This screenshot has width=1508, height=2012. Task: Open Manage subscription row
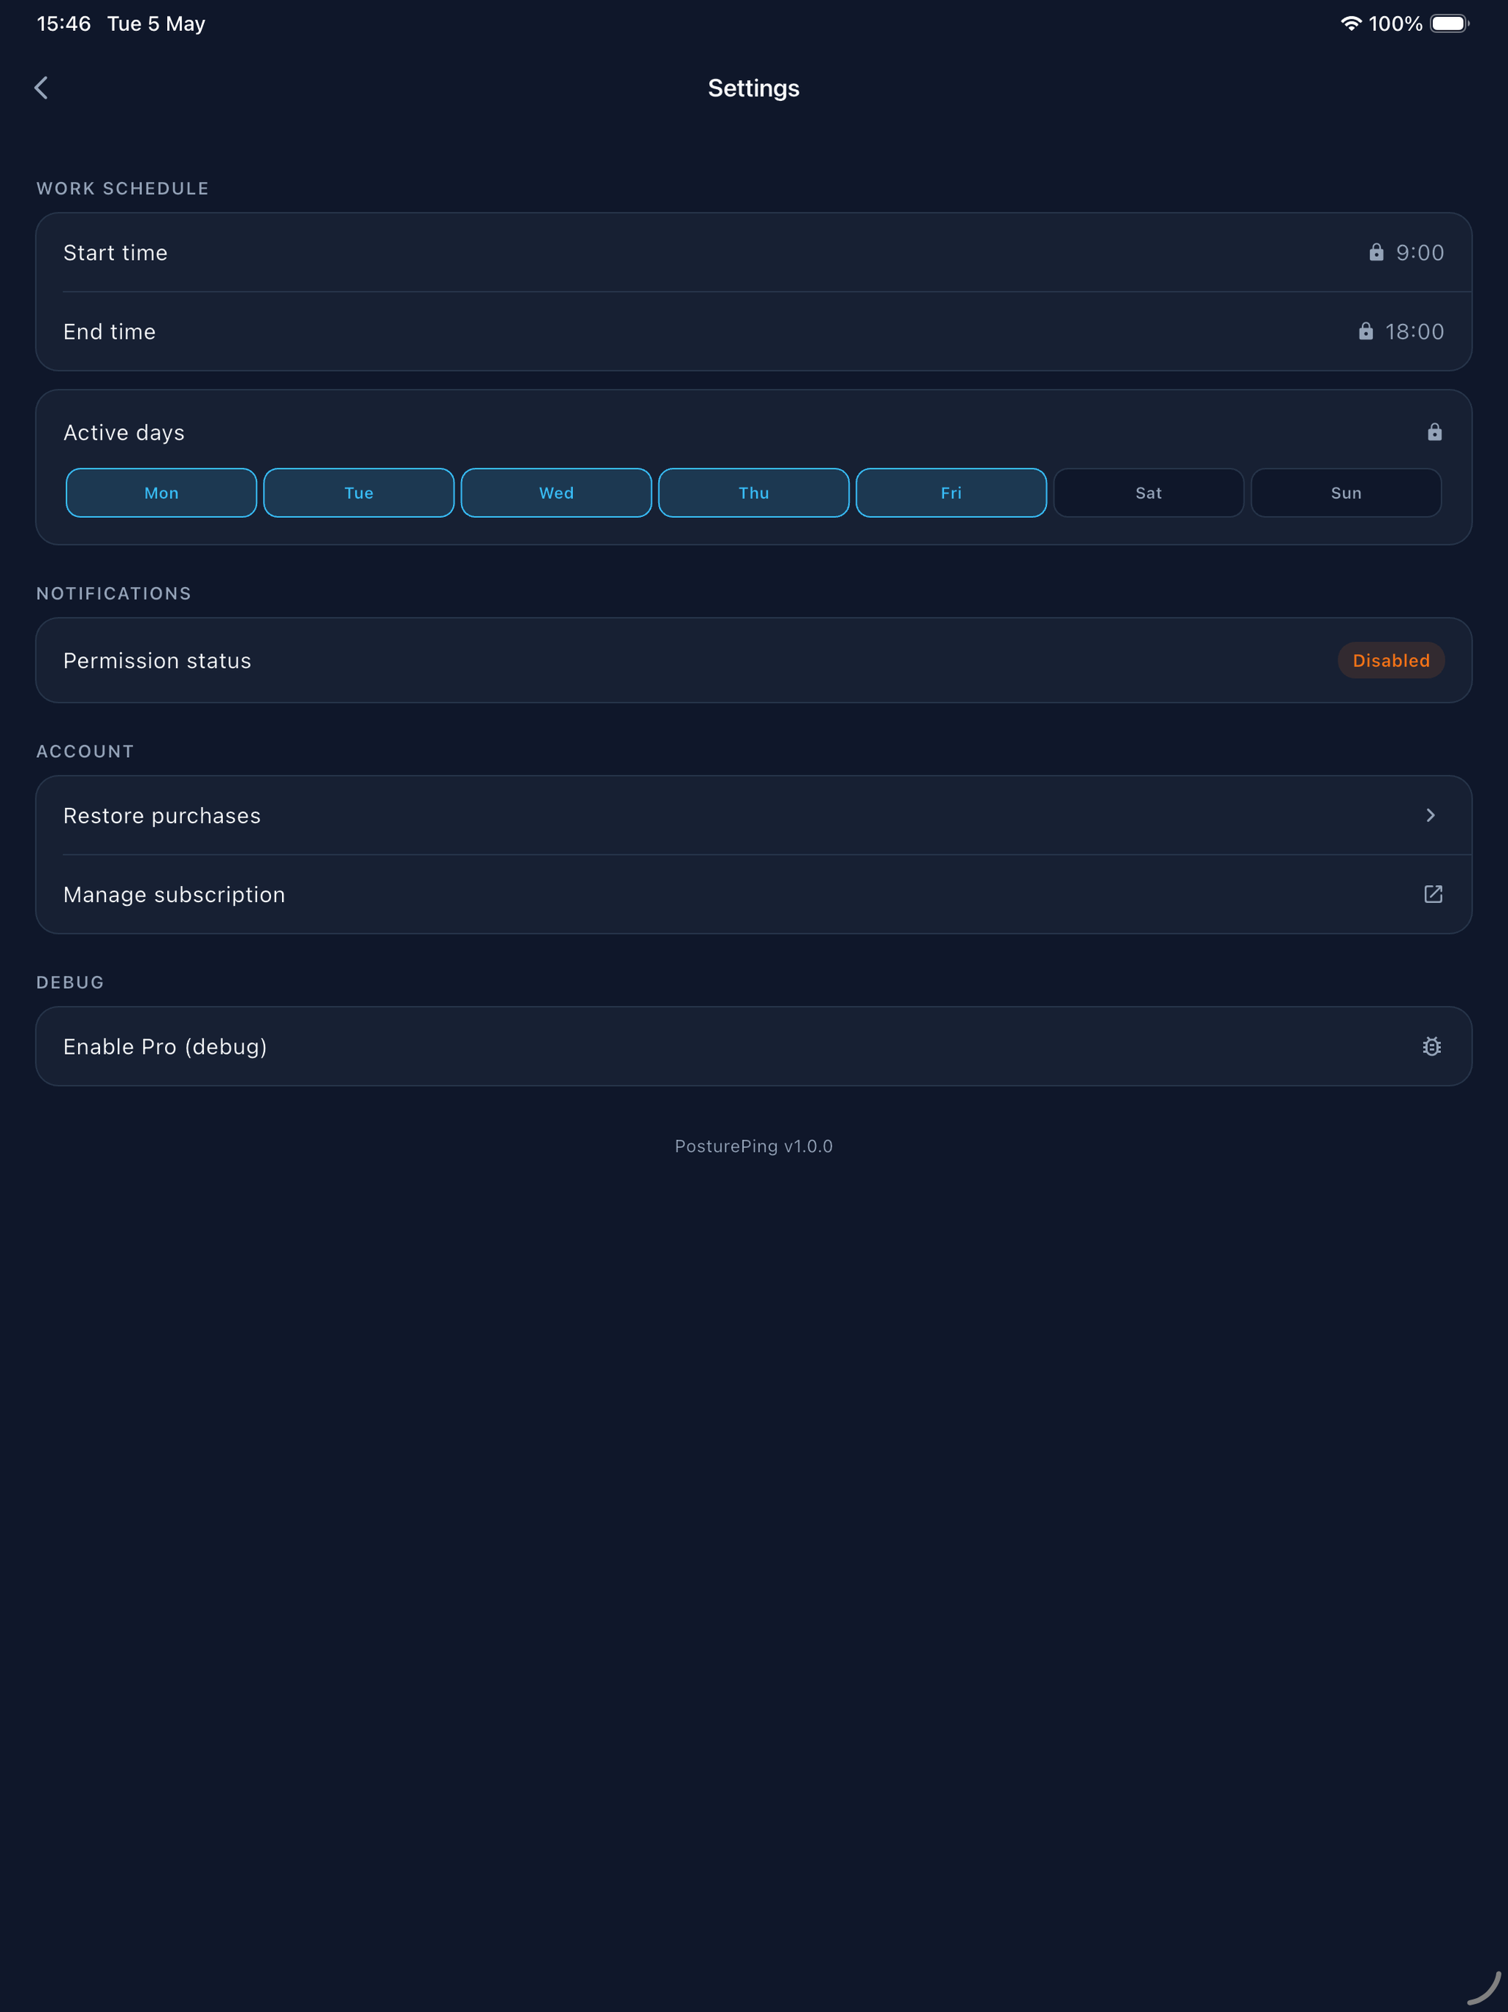coord(753,894)
